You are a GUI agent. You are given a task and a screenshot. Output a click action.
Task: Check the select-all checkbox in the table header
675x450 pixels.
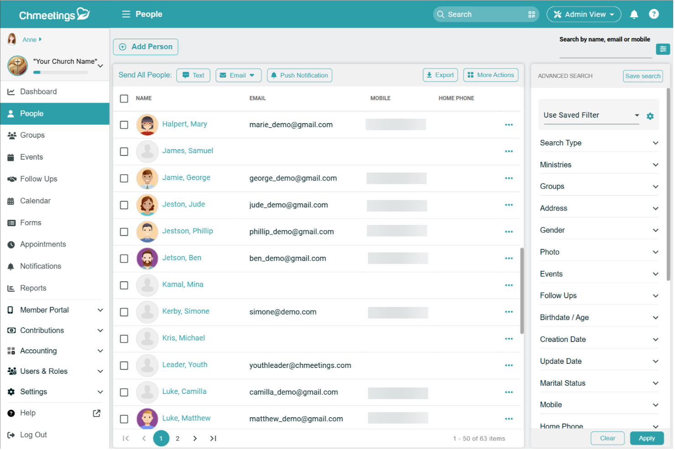124,98
